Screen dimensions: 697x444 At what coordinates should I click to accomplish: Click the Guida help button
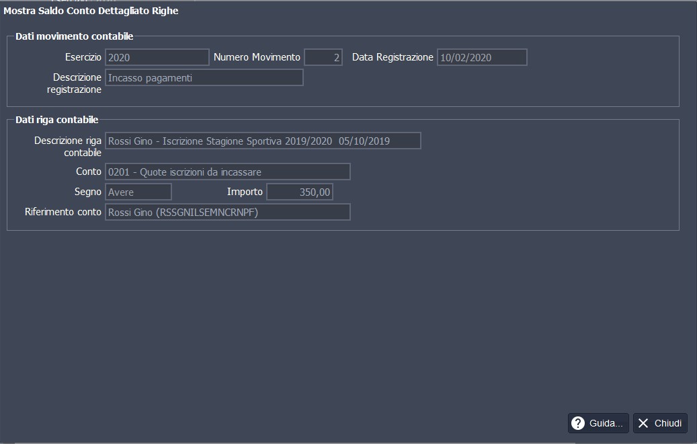(x=598, y=423)
